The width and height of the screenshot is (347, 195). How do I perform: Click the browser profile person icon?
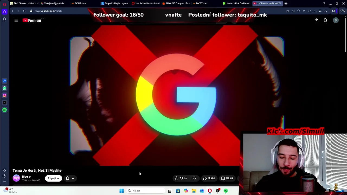tap(326, 11)
